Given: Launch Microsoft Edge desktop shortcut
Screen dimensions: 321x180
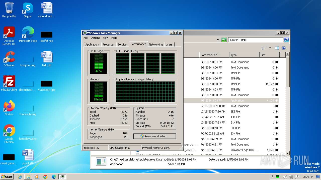Looking at the screenshot, I should (28, 34).
